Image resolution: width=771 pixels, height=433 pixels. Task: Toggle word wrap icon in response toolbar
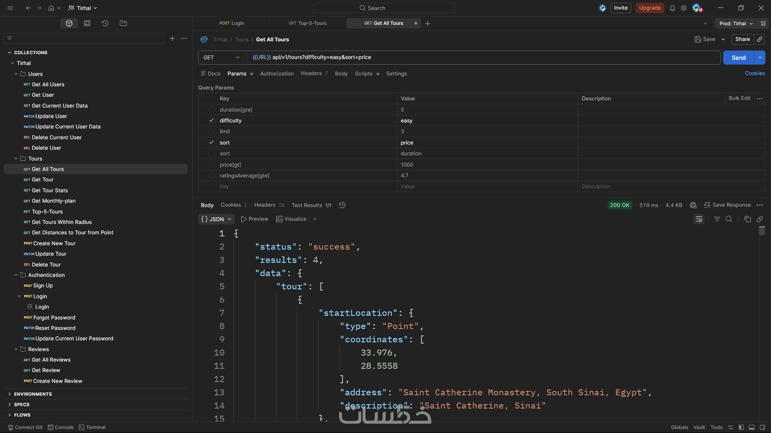(699, 219)
